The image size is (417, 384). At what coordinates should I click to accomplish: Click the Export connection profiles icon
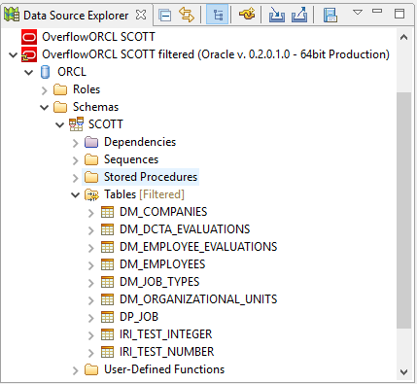click(299, 15)
